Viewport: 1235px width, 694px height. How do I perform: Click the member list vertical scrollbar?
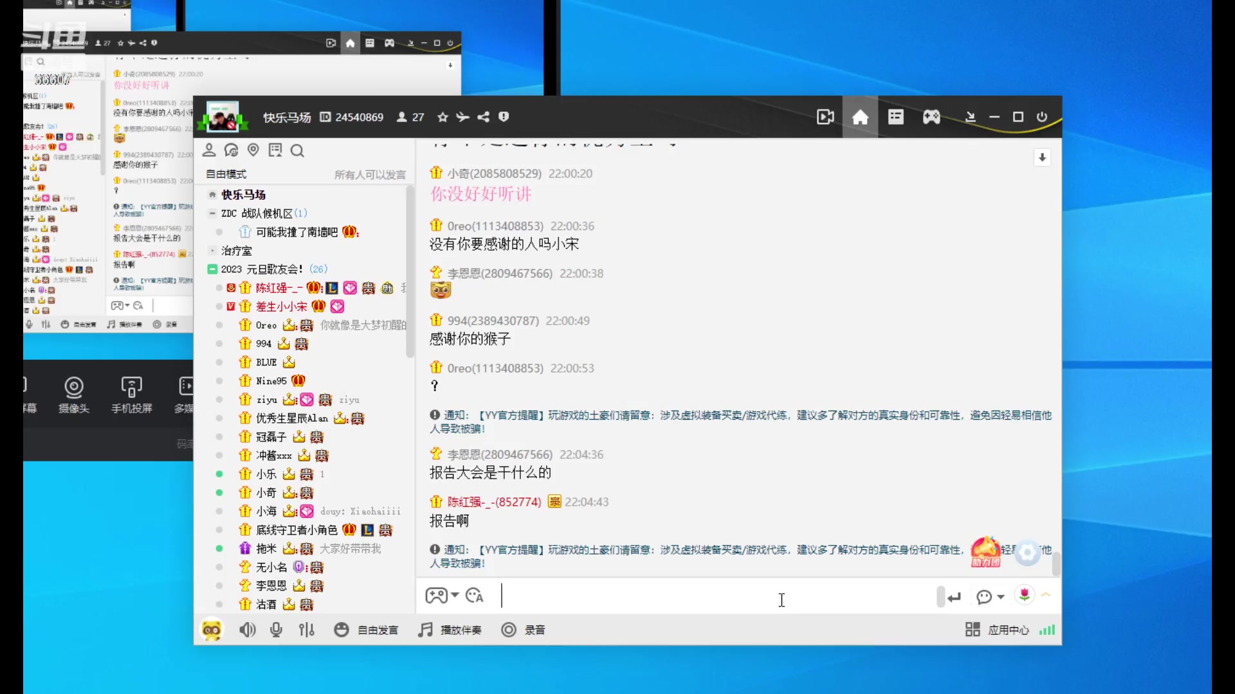pyautogui.click(x=410, y=271)
